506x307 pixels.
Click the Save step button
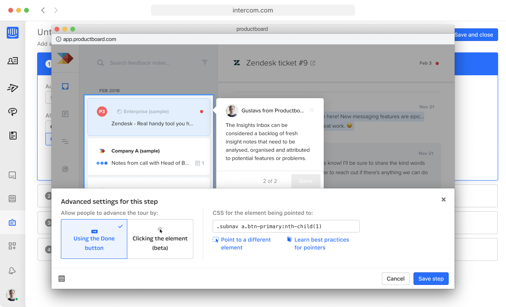(431, 279)
